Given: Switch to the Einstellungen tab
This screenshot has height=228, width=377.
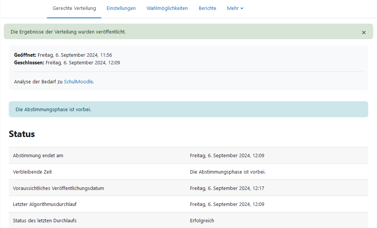Looking at the screenshot, I should [x=121, y=8].
